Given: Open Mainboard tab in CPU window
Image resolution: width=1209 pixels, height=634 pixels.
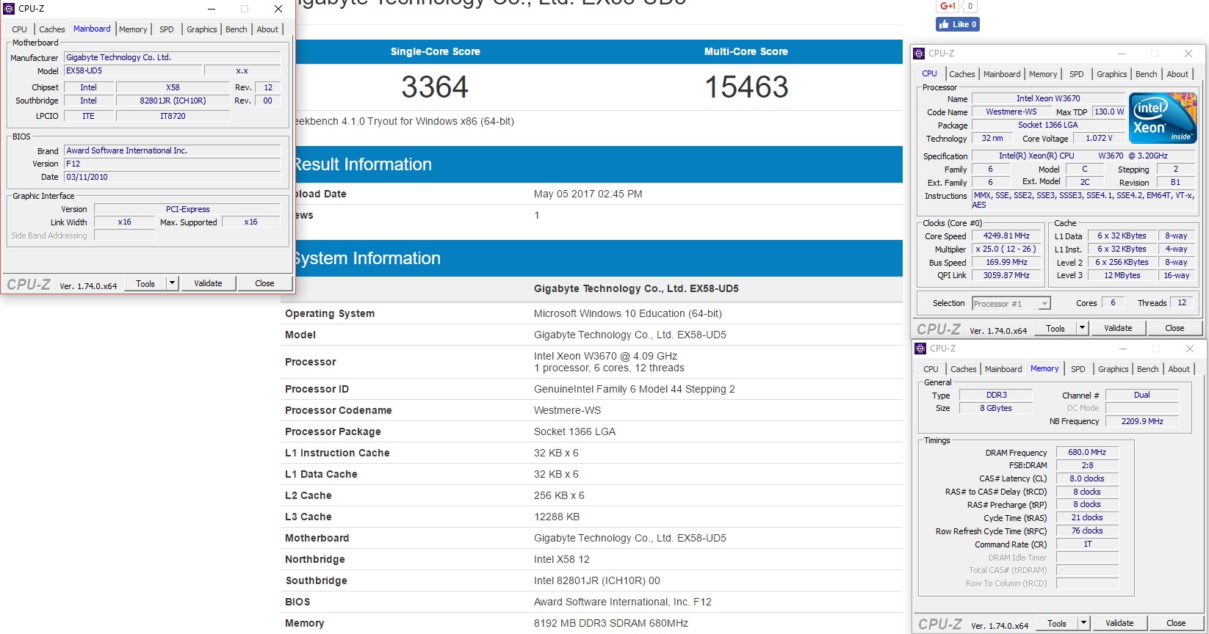Looking at the screenshot, I should click(x=1002, y=74).
